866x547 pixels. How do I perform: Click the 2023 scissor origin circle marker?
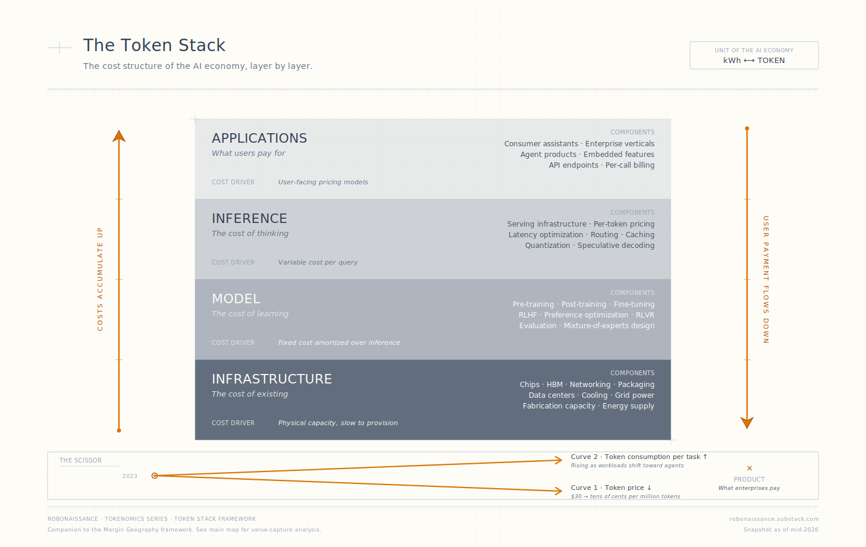point(155,476)
